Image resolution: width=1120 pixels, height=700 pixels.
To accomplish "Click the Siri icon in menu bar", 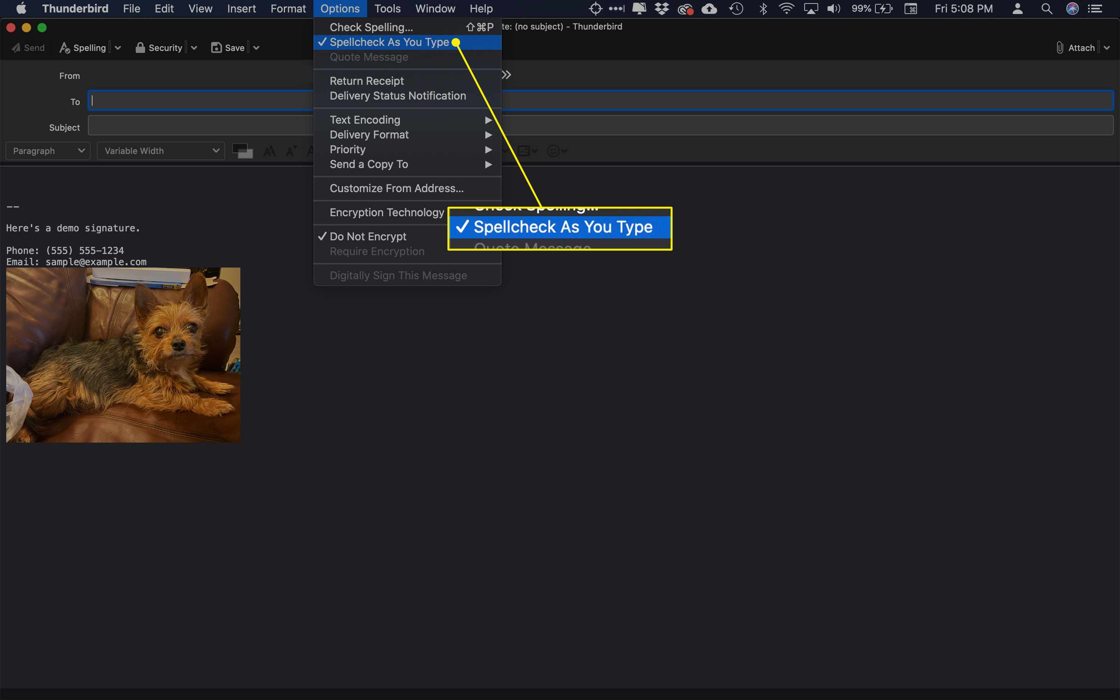I will pos(1072,8).
